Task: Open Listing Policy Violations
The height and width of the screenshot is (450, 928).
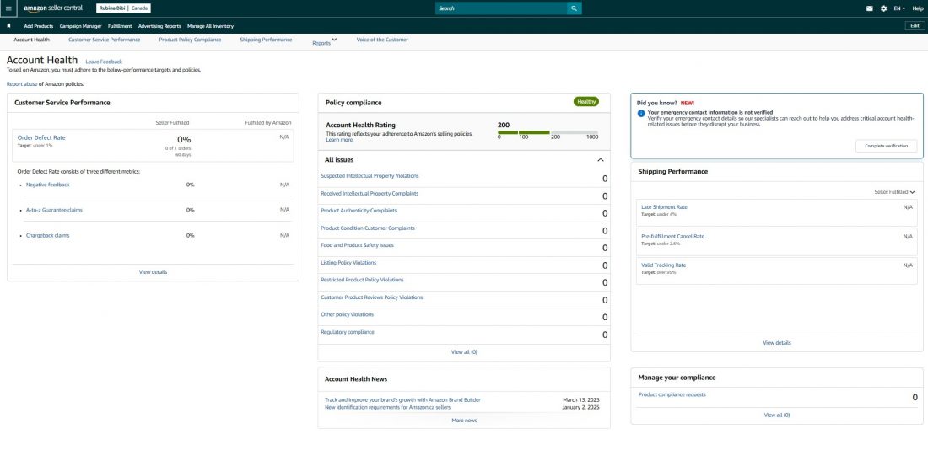Action: click(348, 263)
